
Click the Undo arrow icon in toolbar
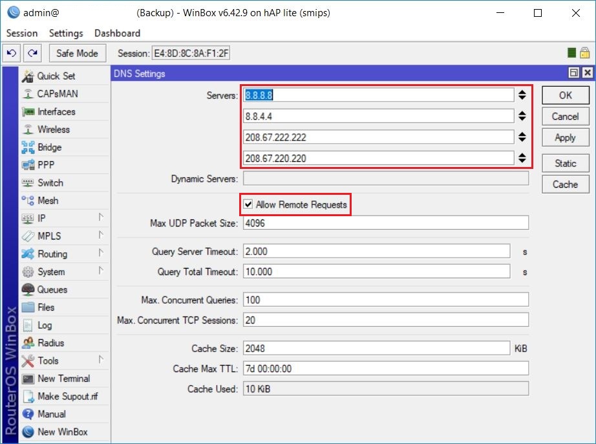click(x=12, y=53)
